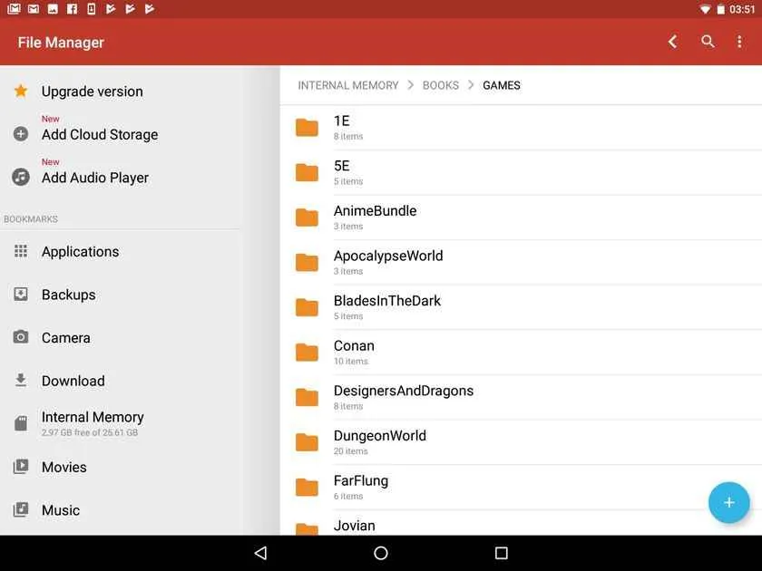Screen dimensions: 762x571
Task: Click the Movies icon in the sidebar
Action: click(21, 467)
